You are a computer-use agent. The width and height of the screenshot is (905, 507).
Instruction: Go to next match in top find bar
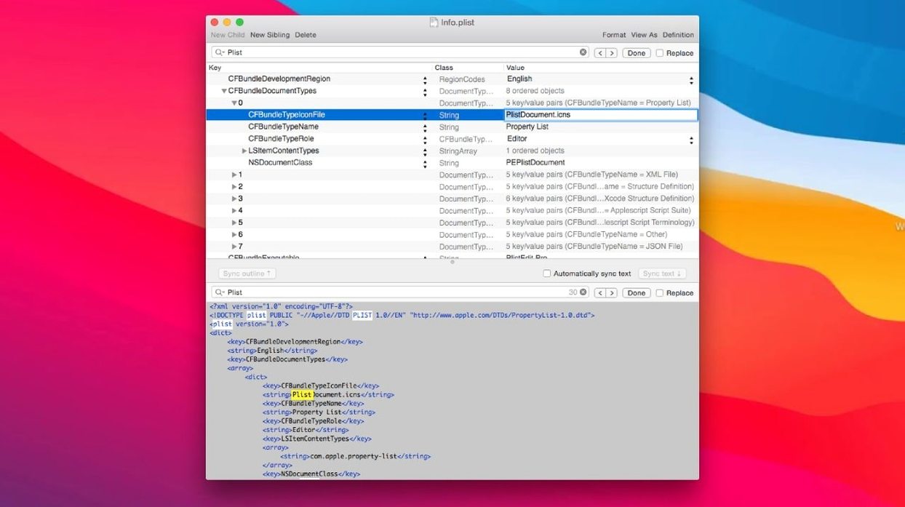pyautogui.click(x=612, y=53)
